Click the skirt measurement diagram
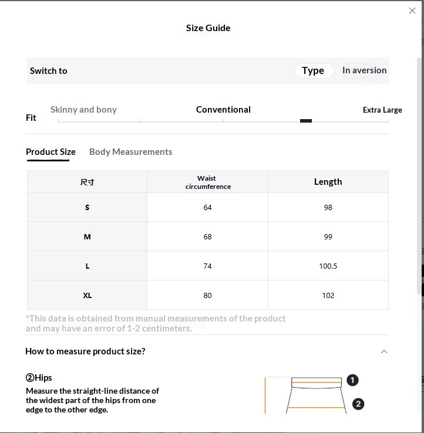Image resolution: width=424 pixels, height=433 pixels. point(317,395)
